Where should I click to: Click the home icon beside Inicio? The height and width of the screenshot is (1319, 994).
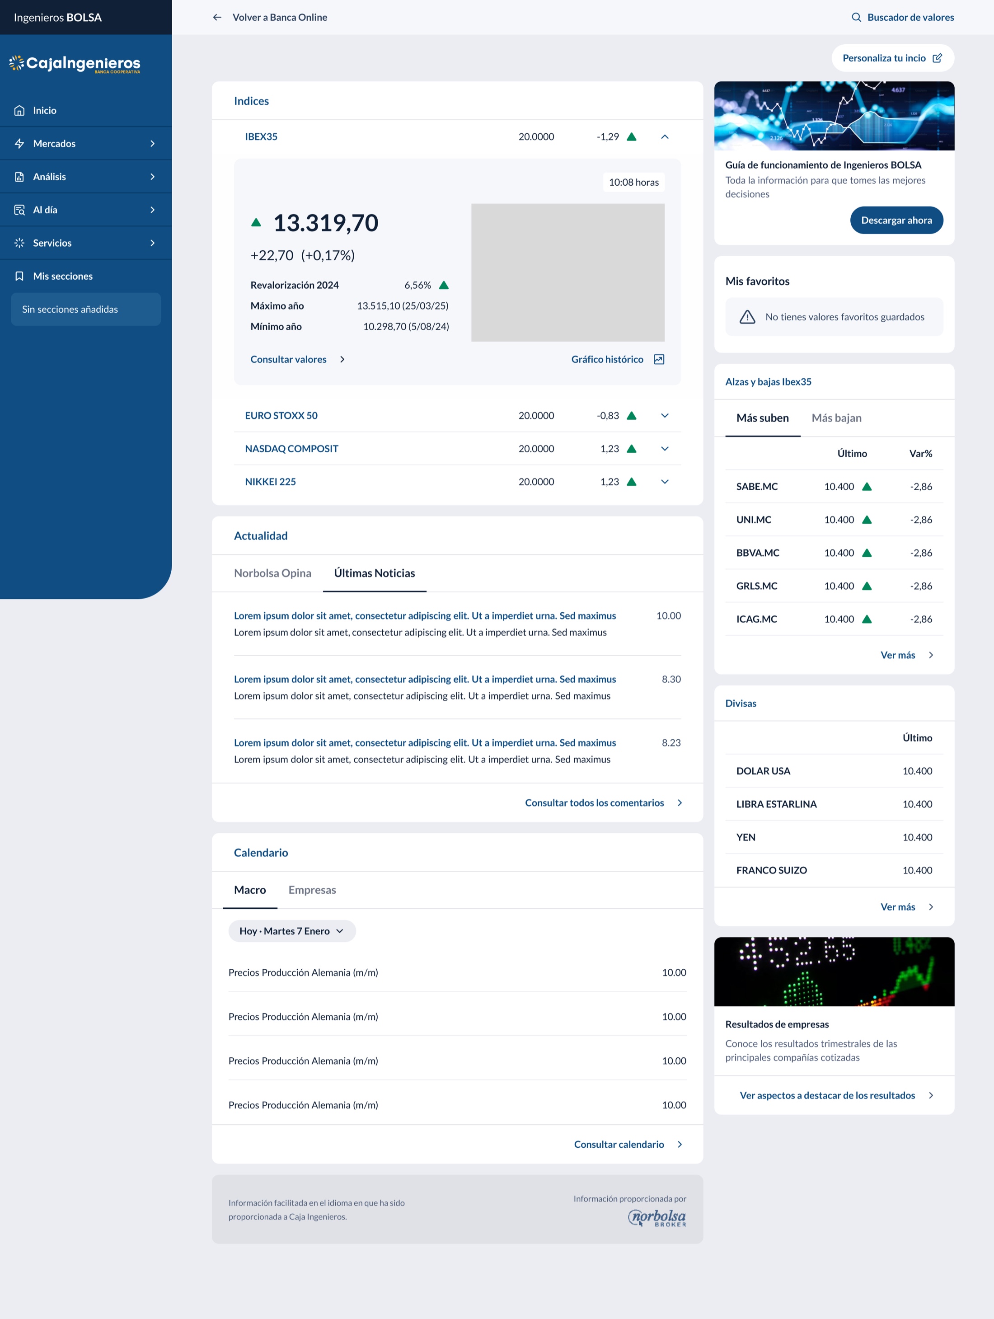click(20, 110)
